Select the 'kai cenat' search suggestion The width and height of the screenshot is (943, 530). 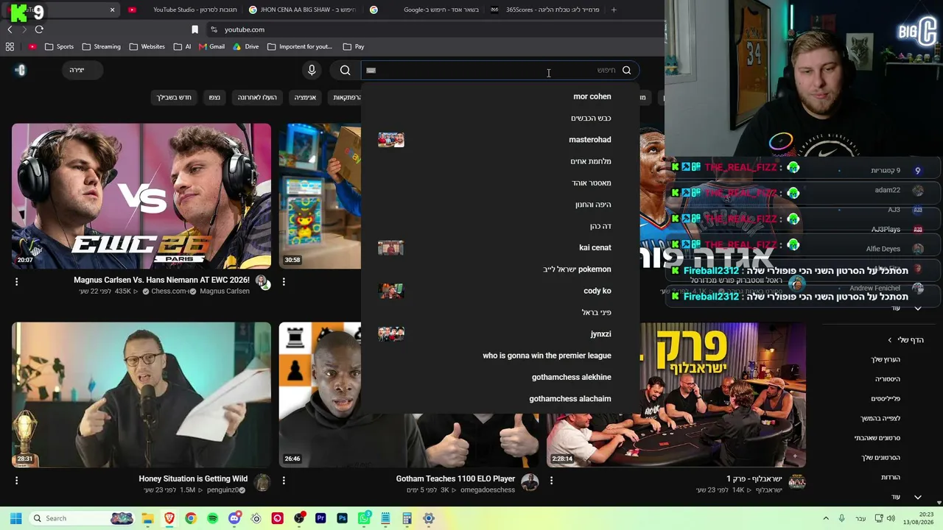coord(500,248)
